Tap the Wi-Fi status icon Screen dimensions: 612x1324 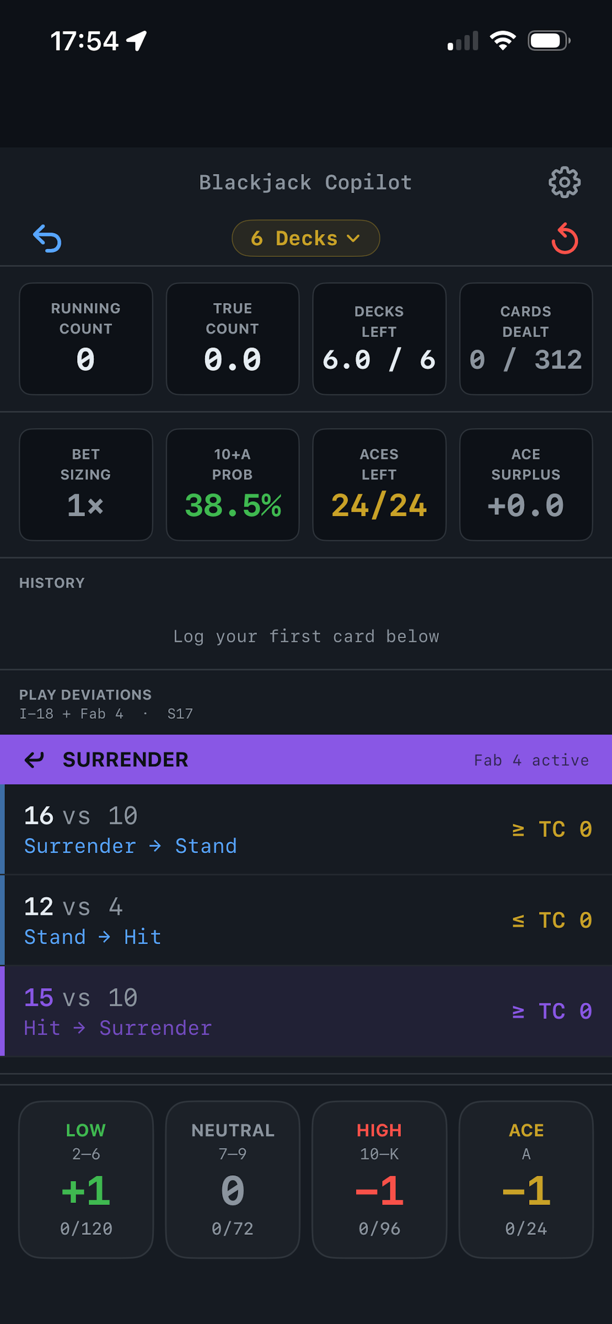point(502,41)
